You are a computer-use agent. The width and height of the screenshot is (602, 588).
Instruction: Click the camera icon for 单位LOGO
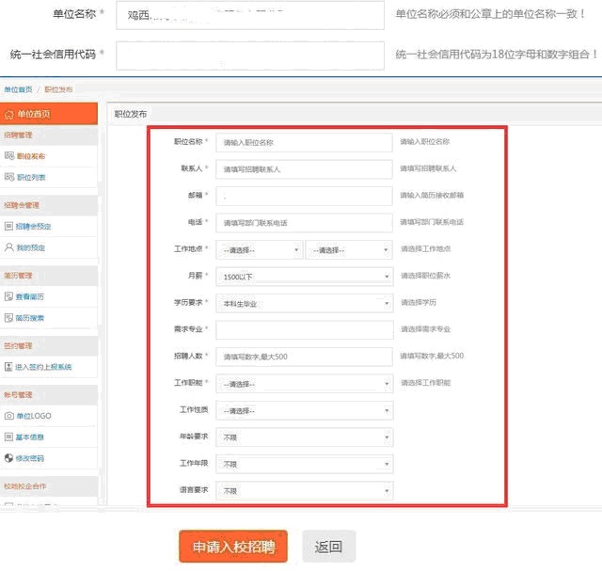(x=9, y=416)
